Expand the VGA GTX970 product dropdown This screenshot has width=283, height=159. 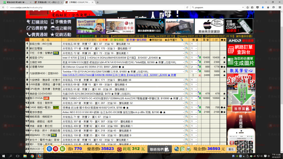[x=123, y=99]
